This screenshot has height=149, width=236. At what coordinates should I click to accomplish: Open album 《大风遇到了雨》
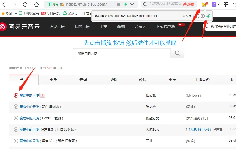(197, 118)
